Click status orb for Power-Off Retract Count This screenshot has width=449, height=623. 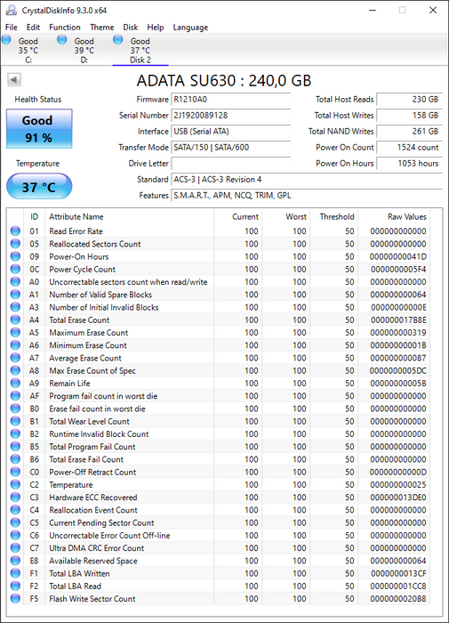pos(15,472)
